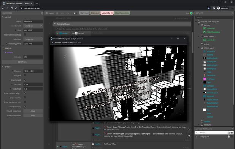Click the Edit Effects button

pos(22,62)
